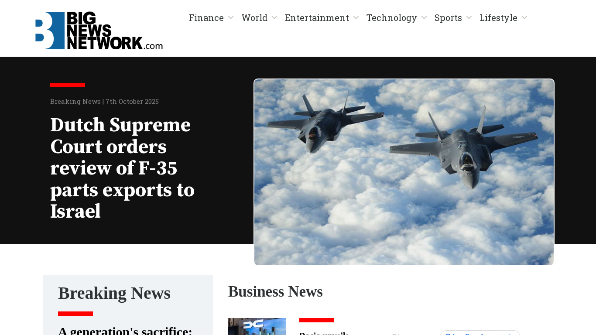Go to the Lifestyle section
This screenshot has height=335, width=596.
498,18
